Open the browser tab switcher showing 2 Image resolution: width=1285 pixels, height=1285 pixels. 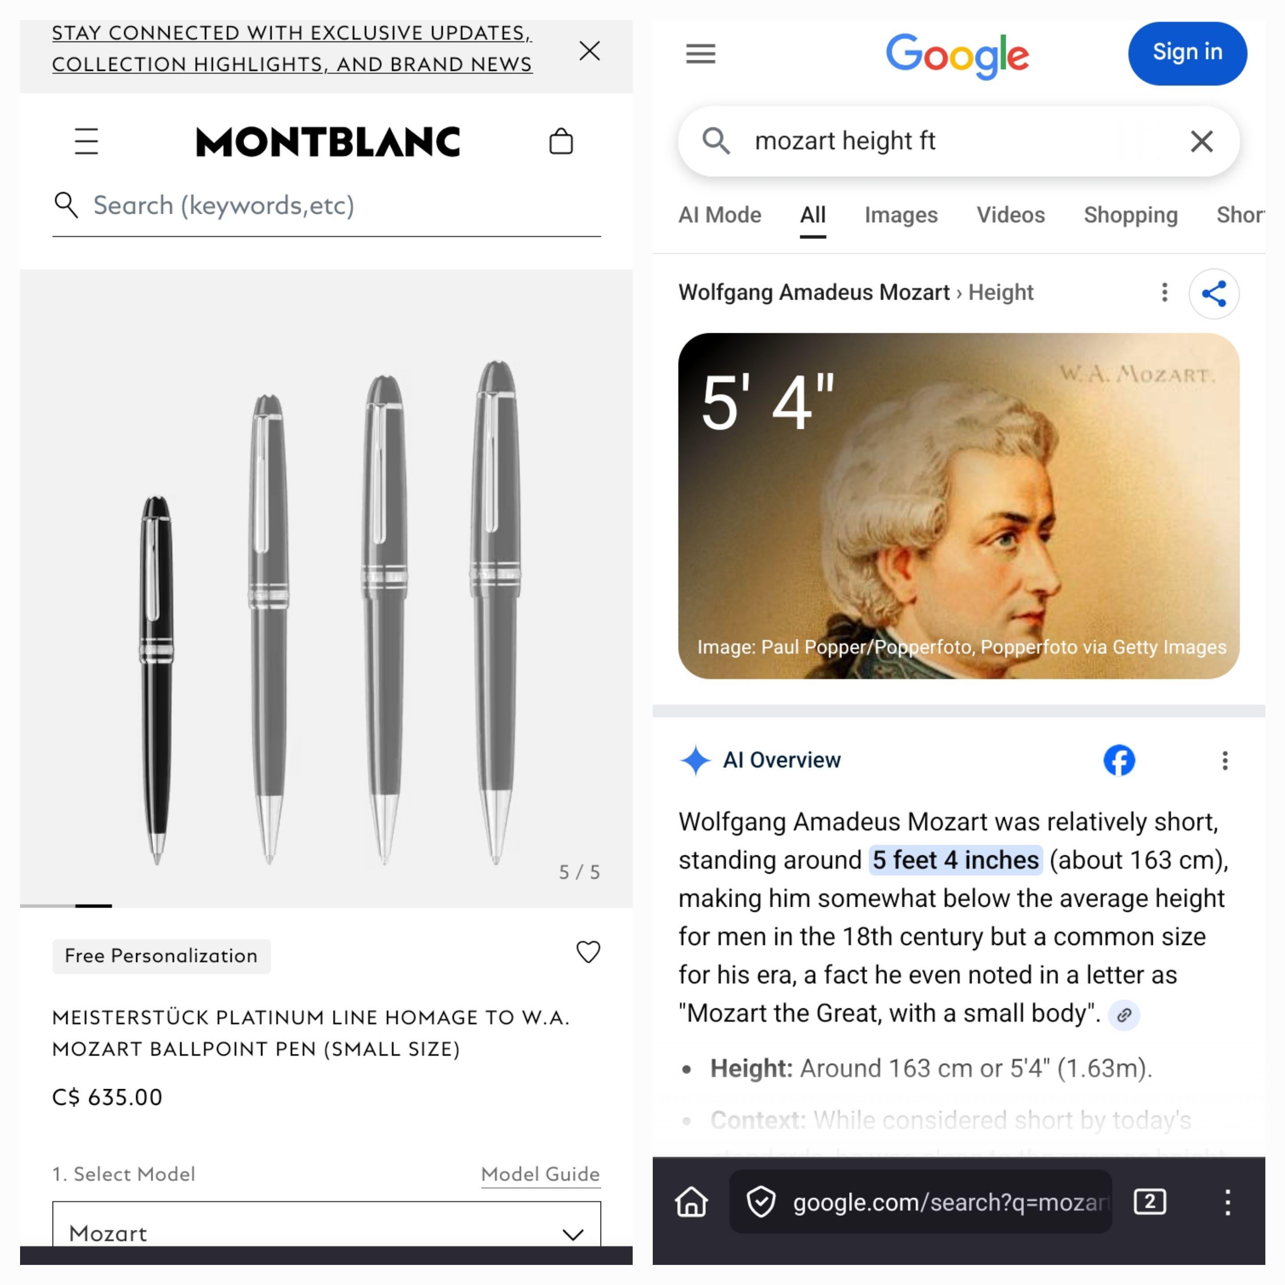point(1149,1202)
